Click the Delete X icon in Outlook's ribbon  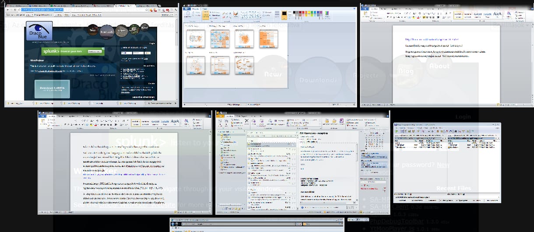point(247,121)
